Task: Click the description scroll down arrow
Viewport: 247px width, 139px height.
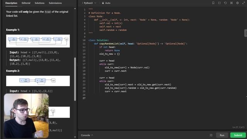Action: 75,137
